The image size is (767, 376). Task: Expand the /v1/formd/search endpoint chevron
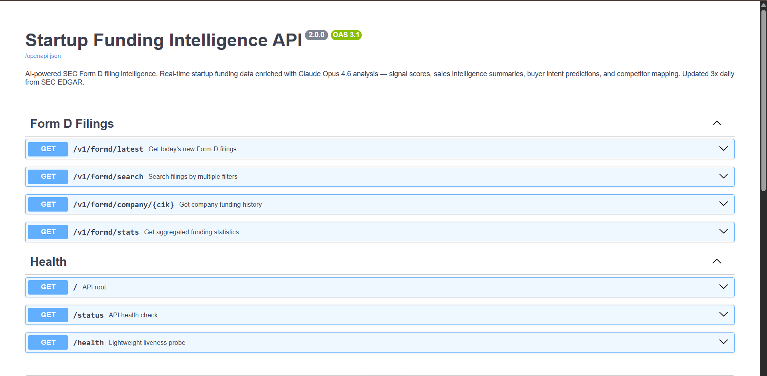point(723,176)
